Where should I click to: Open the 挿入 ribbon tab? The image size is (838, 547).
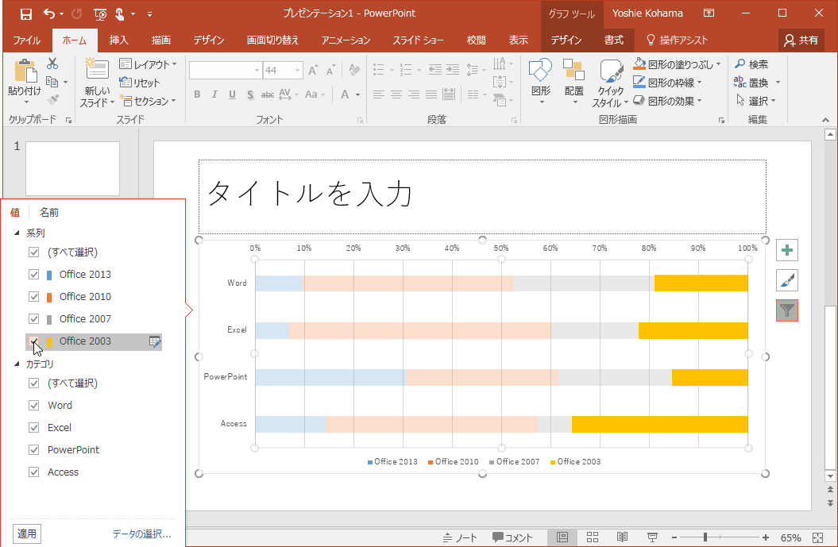(x=118, y=40)
